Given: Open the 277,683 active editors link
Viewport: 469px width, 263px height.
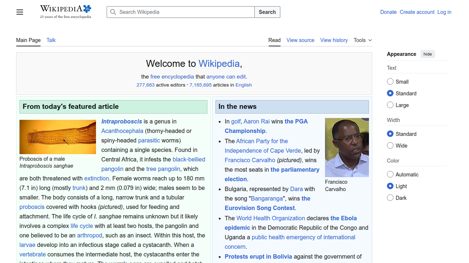Looking at the screenshot, I should pos(145,85).
